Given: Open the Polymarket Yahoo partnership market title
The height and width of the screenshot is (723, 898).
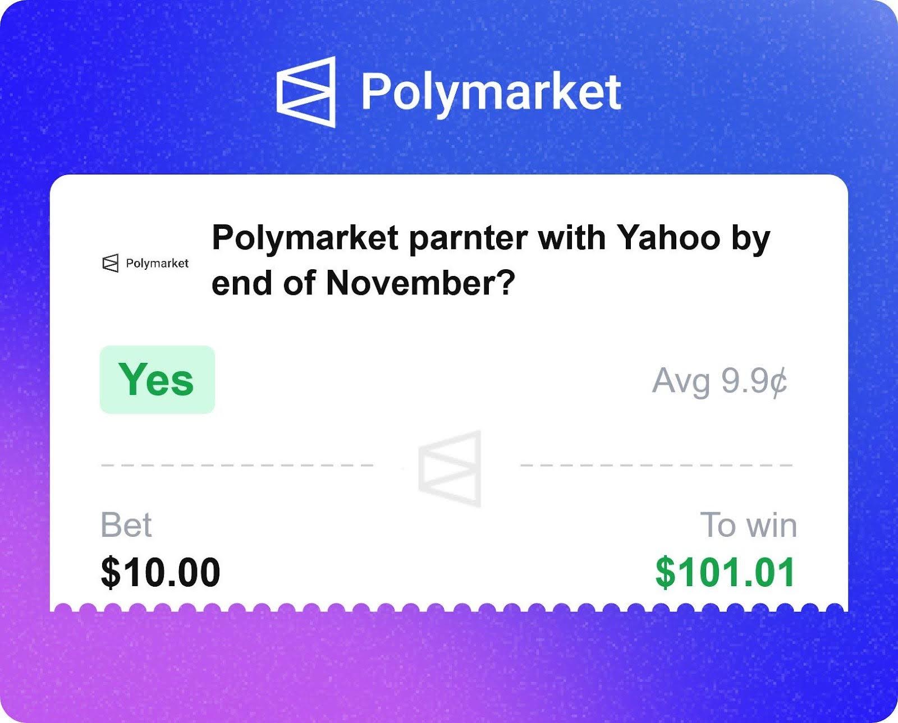Looking at the screenshot, I should [x=490, y=260].
